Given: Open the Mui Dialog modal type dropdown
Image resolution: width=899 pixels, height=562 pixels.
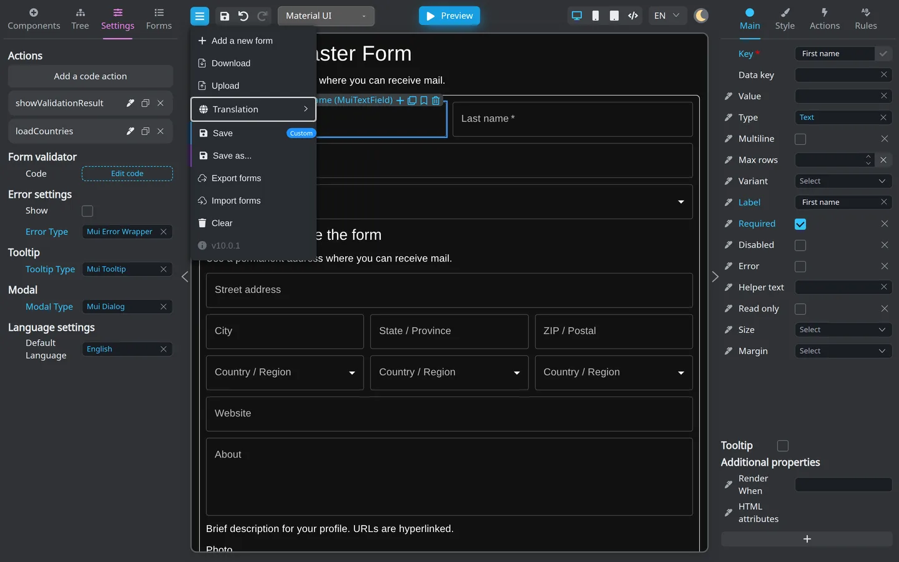Looking at the screenshot, I should tap(127, 307).
